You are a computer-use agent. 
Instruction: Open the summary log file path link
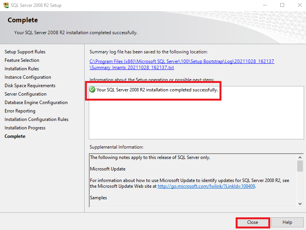click(x=182, y=65)
